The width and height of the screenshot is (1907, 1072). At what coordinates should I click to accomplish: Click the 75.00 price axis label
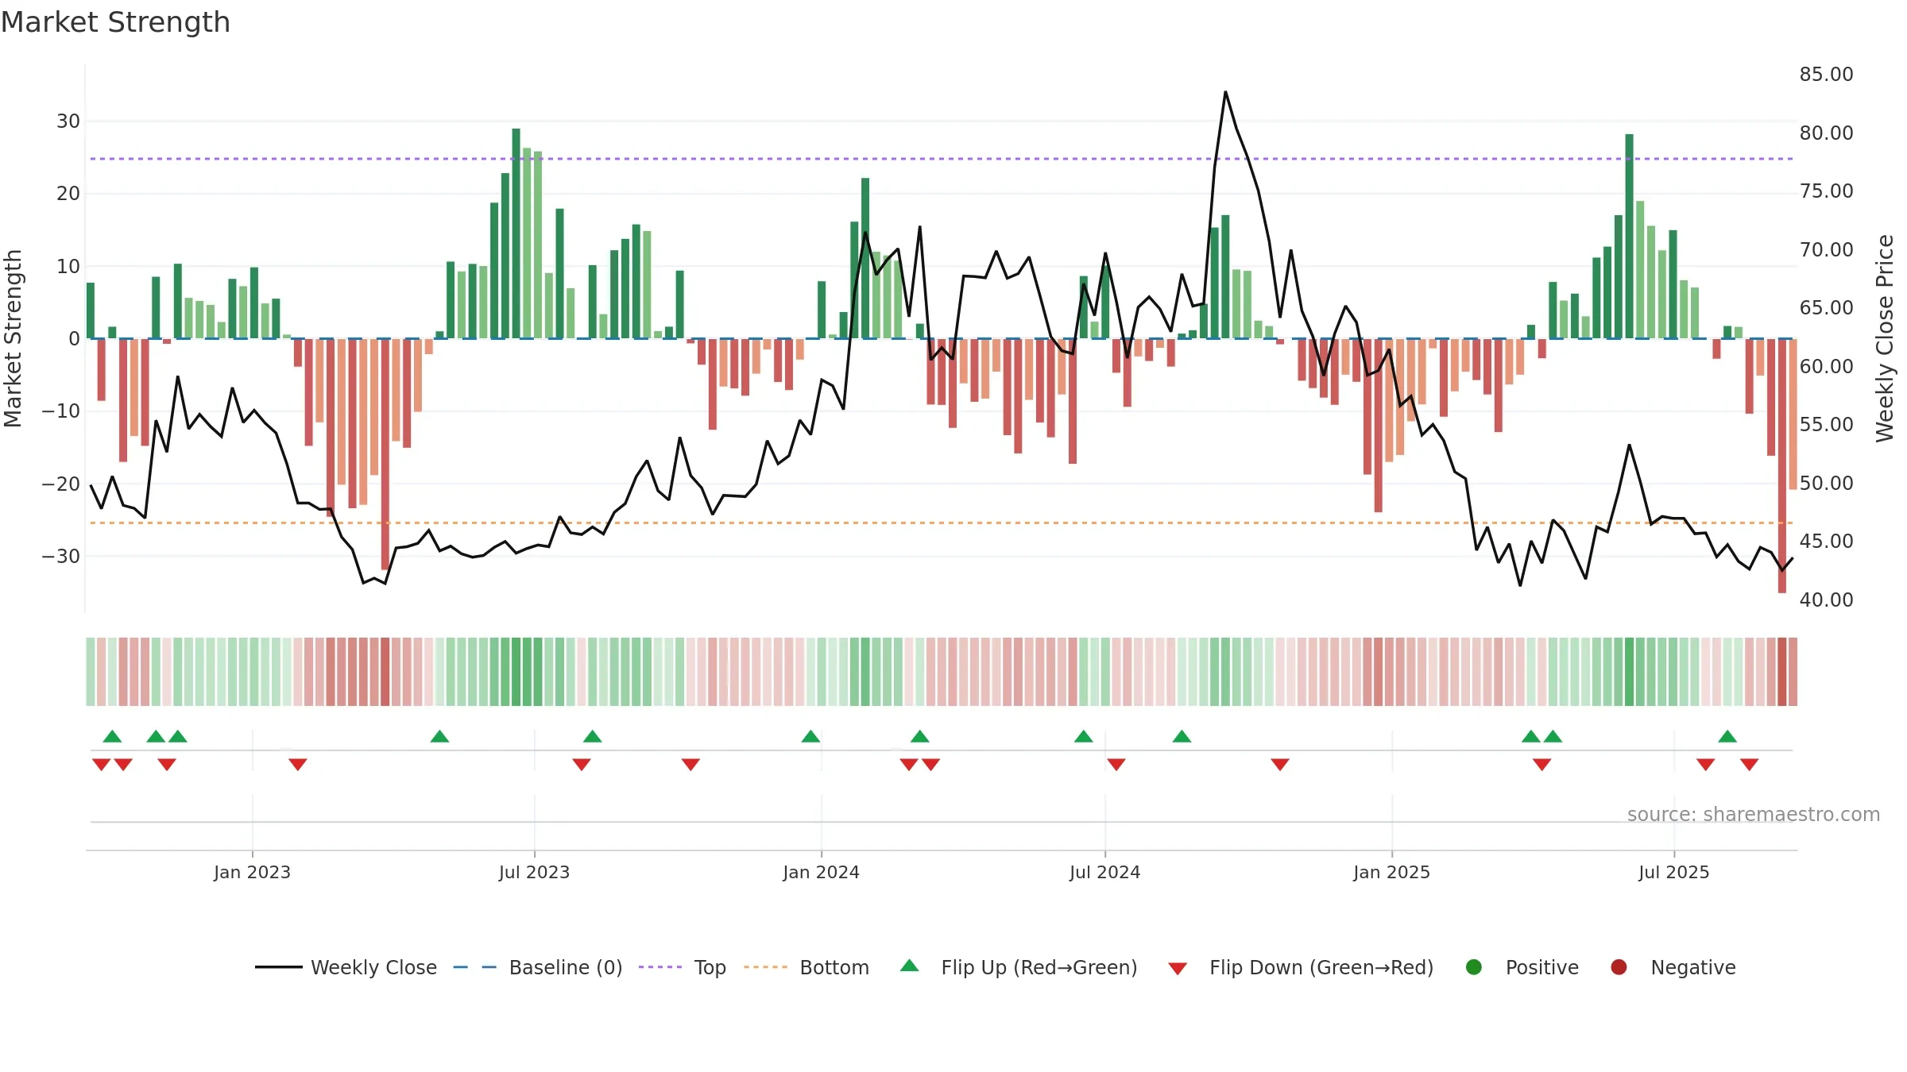[x=1826, y=191]
